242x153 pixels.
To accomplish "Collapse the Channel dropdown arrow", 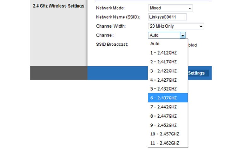I will pos(183,35).
